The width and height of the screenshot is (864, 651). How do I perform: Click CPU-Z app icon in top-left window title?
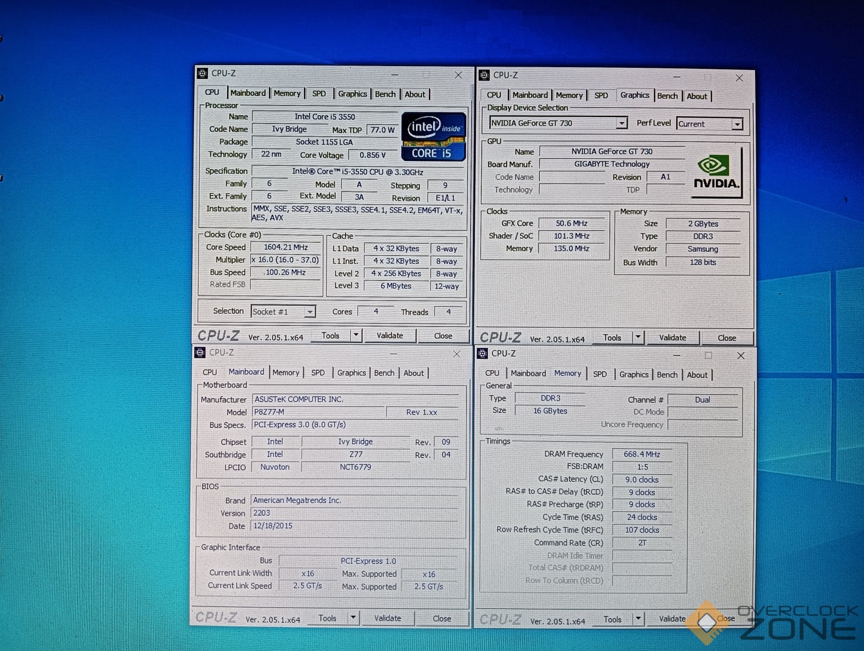pyautogui.click(x=202, y=73)
